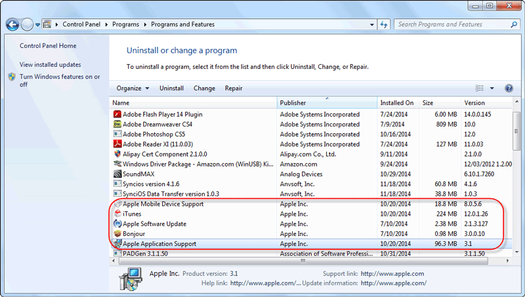The height and width of the screenshot is (297, 525).
Task: Click the Apple Software Update icon
Action: [x=117, y=224]
